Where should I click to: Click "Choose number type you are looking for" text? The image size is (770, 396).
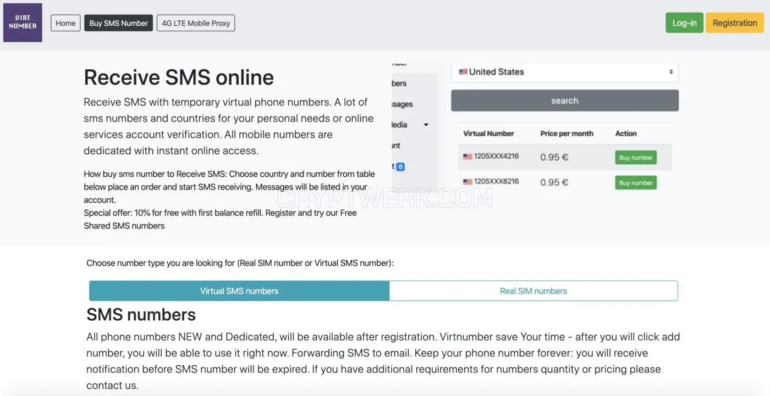click(x=161, y=263)
